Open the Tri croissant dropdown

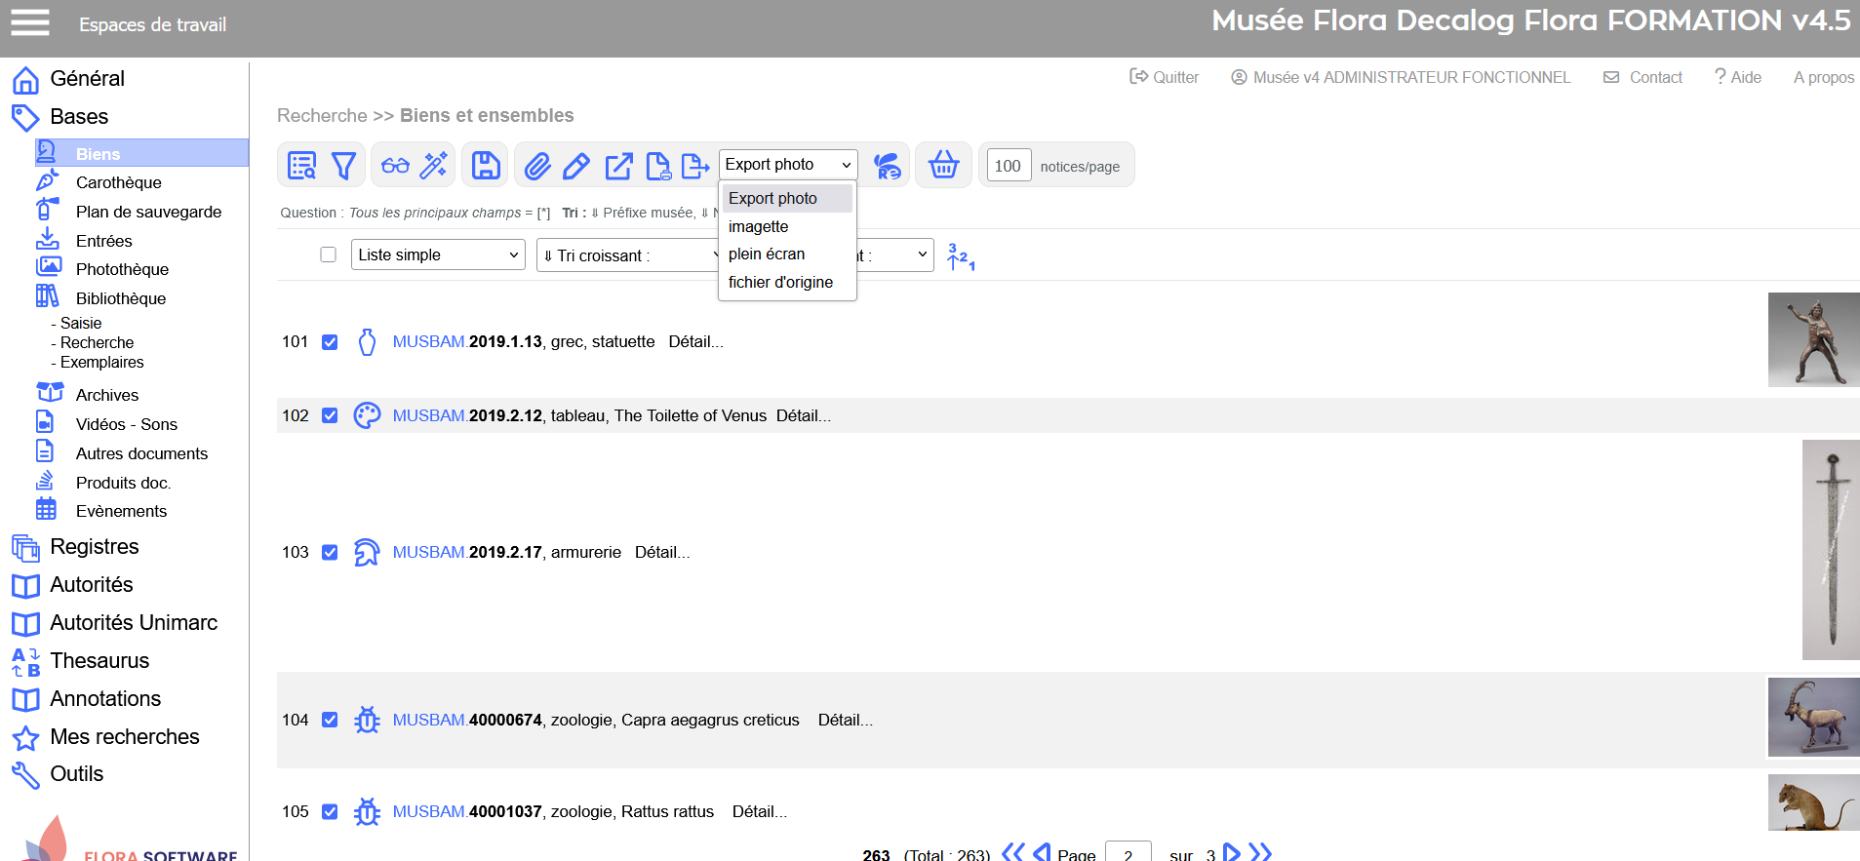tap(629, 255)
